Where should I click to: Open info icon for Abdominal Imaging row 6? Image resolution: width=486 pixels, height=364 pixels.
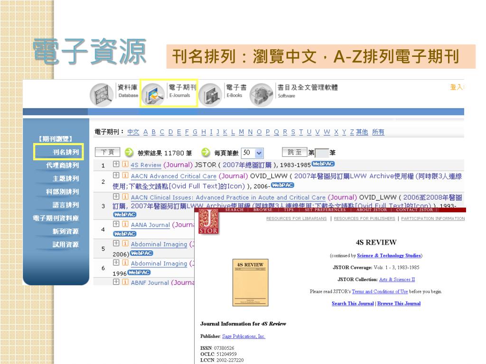tap(125, 263)
